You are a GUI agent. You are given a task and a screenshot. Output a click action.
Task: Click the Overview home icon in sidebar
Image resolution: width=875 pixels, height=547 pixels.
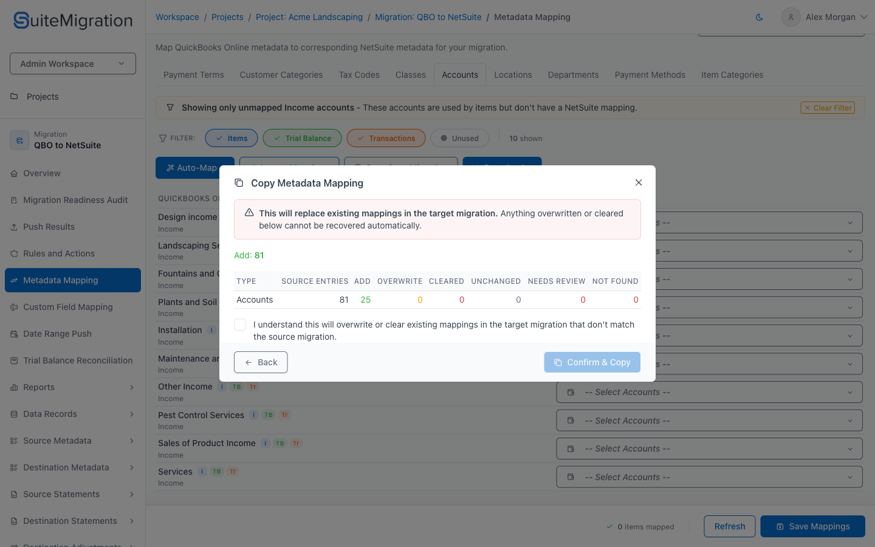coord(14,173)
